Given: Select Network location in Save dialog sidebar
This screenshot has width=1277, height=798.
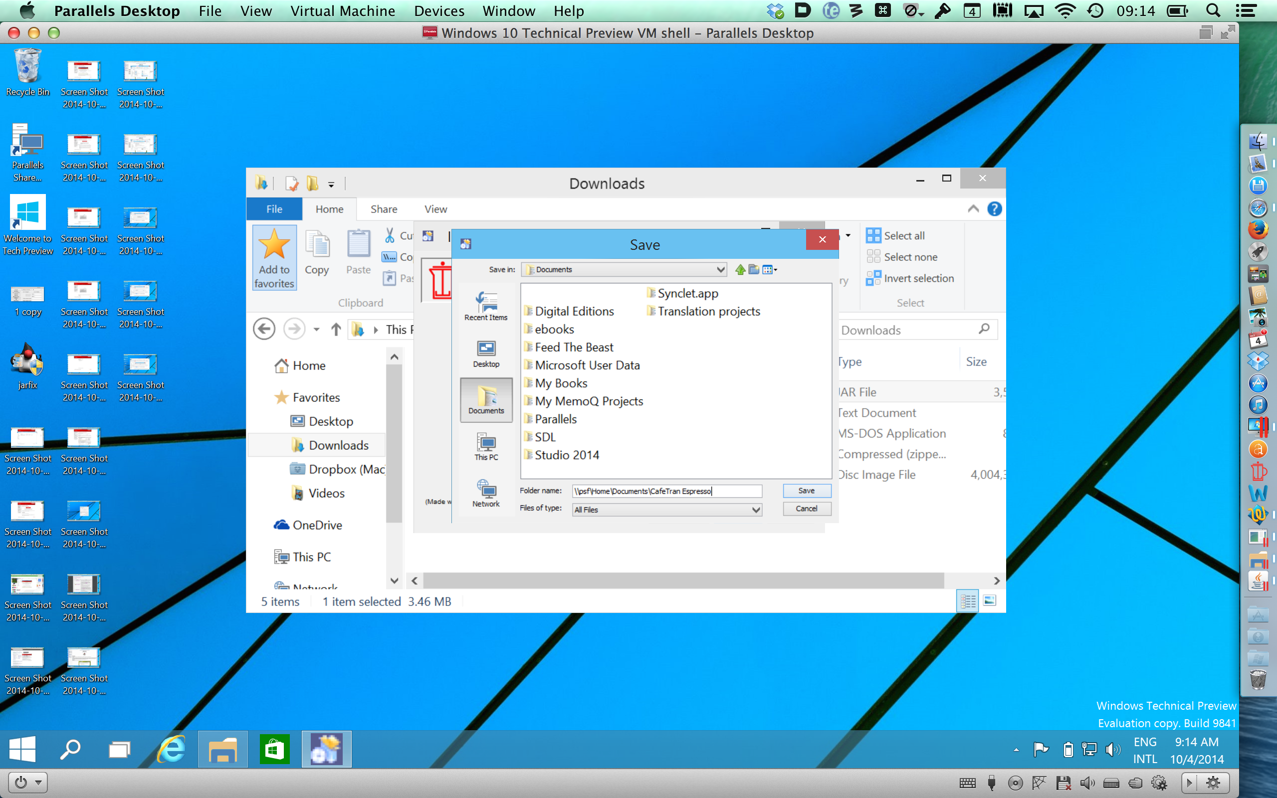Looking at the screenshot, I should click(485, 493).
